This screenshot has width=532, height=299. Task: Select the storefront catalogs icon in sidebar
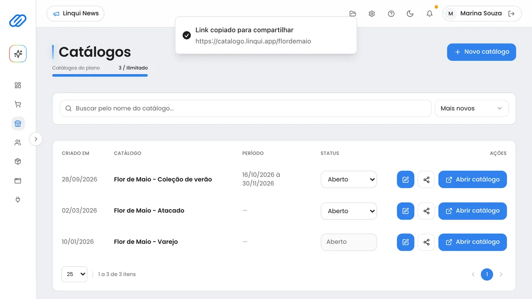[18, 124]
